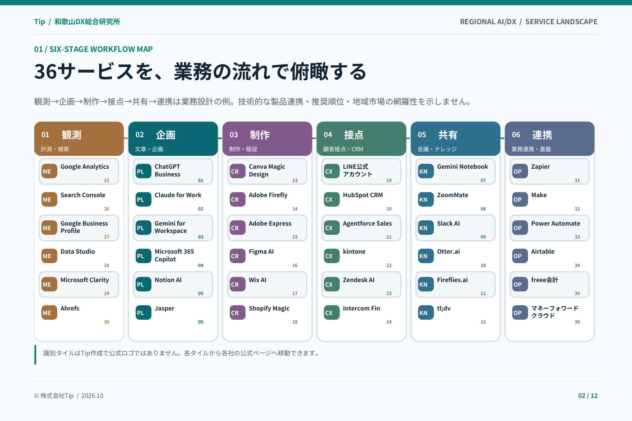Viewport: 632px width, 421px height.
Task: Select the 01 観測 stage header
Action: pos(79,139)
